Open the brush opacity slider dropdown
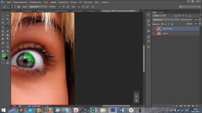The height and width of the screenshot is (113, 202). click(x=64, y=7)
